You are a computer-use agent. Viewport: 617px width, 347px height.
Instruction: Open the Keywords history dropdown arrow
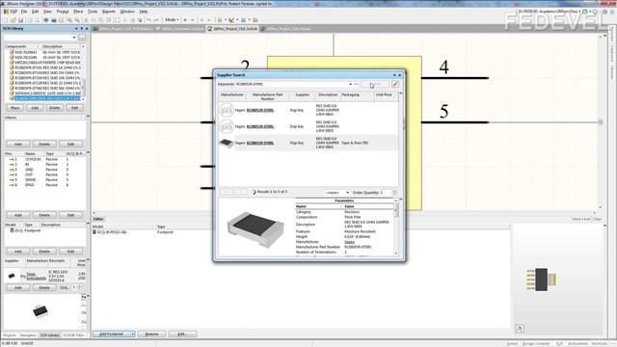(x=350, y=84)
